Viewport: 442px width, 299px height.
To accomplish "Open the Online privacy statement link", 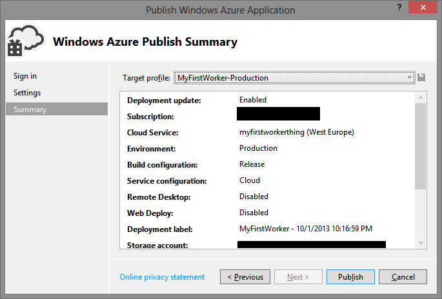I will [162, 277].
